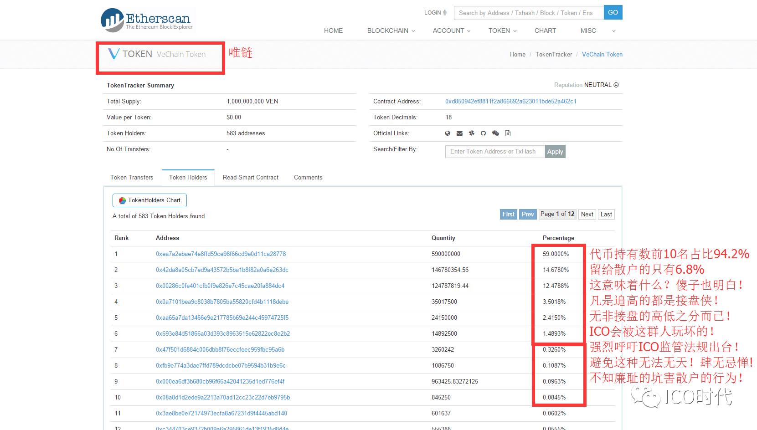Click the GO search button

613,12
